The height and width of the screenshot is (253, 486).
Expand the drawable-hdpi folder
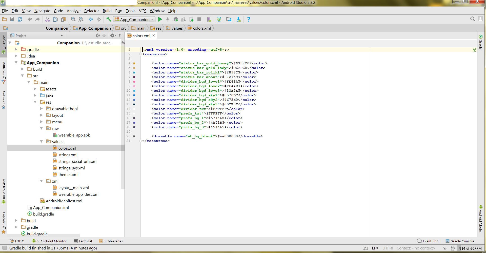(42, 109)
